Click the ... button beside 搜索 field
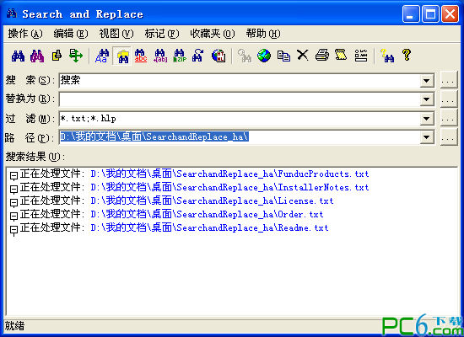The image size is (464, 337). pos(449,81)
